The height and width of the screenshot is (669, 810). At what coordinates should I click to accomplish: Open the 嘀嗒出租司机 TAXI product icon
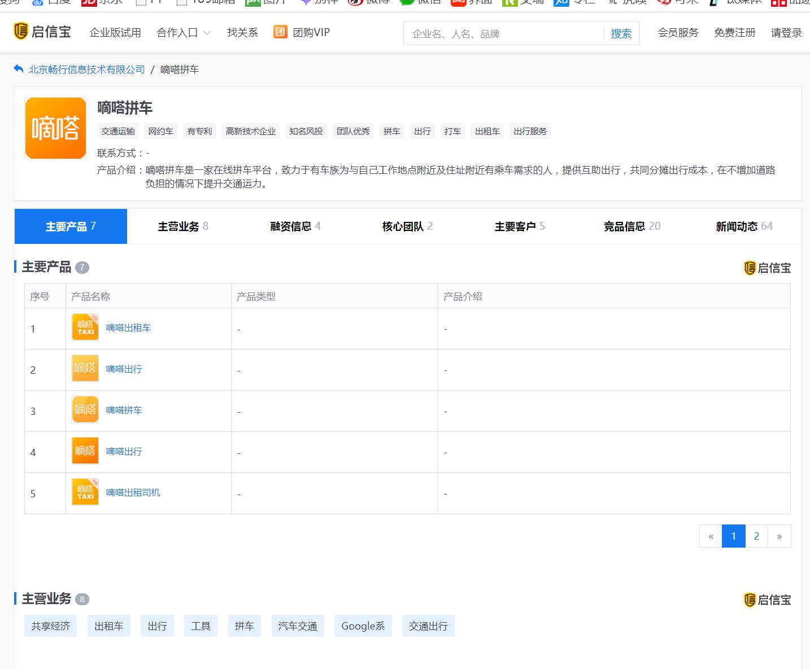tap(85, 492)
